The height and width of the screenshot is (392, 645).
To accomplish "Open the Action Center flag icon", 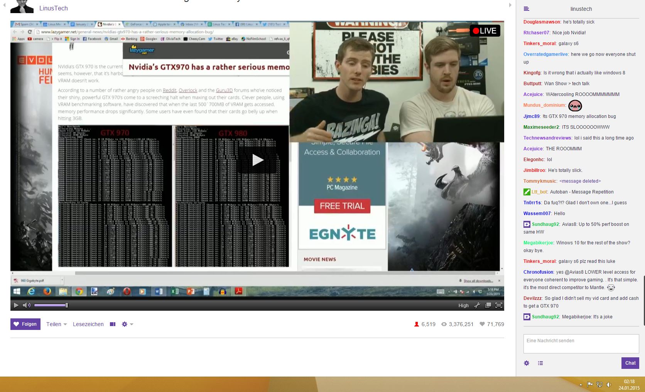I will click(x=590, y=384).
